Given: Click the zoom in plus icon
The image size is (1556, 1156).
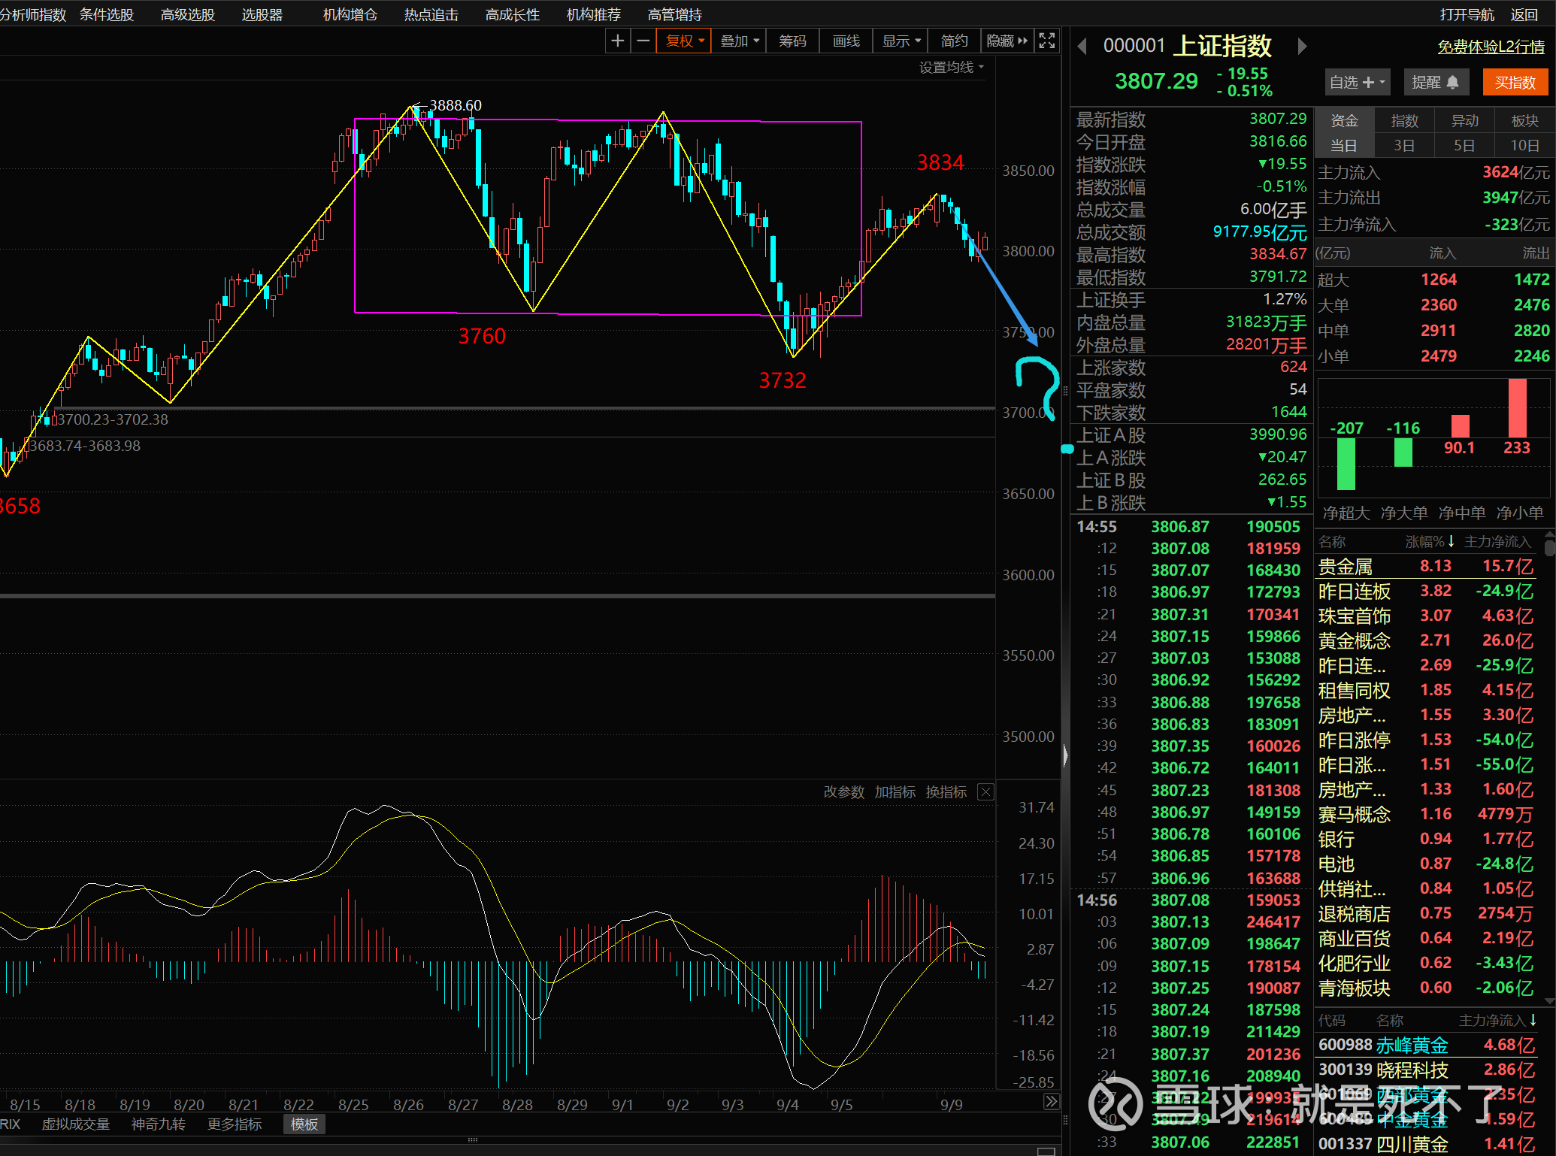Looking at the screenshot, I should pos(617,41).
